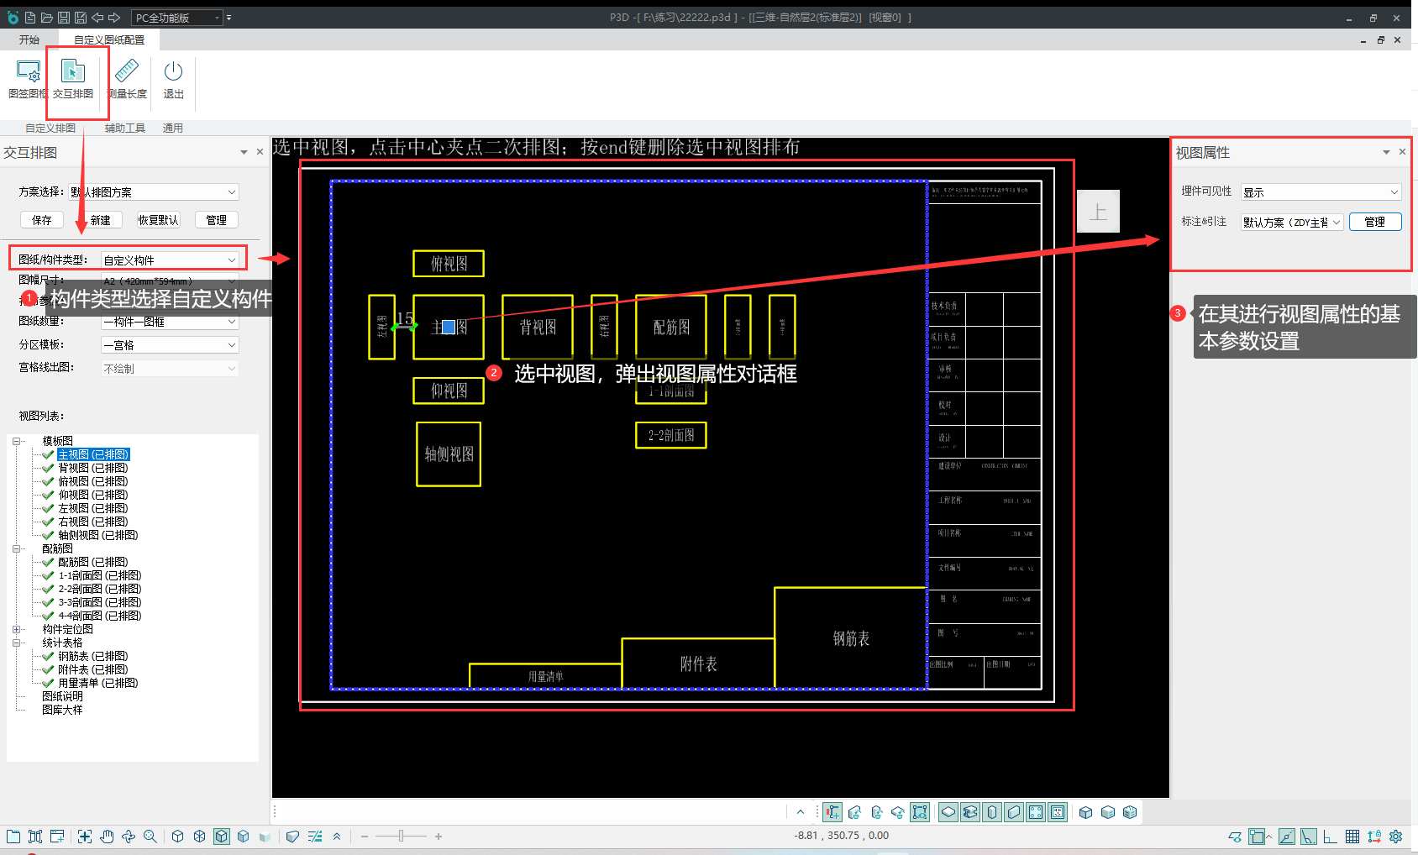Open the 图纸/构件类型 dropdown
Viewport: 1418px width, 855px height.
pyautogui.click(x=170, y=260)
